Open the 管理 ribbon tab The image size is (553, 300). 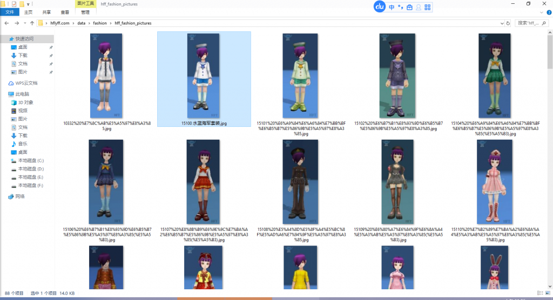tap(85, 12)
